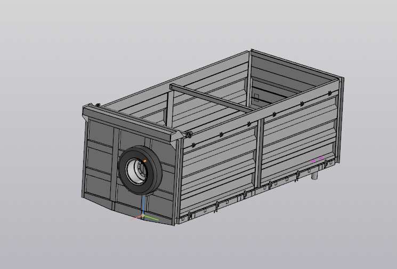Viewport: 397px width, 269px height.
Task: Click the magenta markers on the side board
Action: click(317, 160)
